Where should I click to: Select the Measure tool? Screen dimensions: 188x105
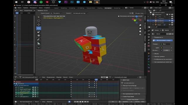(38, 43)
